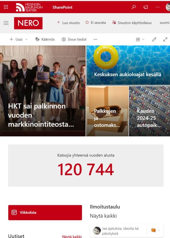
Task: Click the search magnifier icon
Action: [x=134, y=7]
